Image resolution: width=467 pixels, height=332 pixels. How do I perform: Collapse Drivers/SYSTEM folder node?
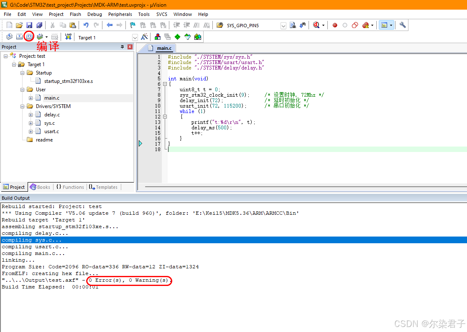point(22,106)
